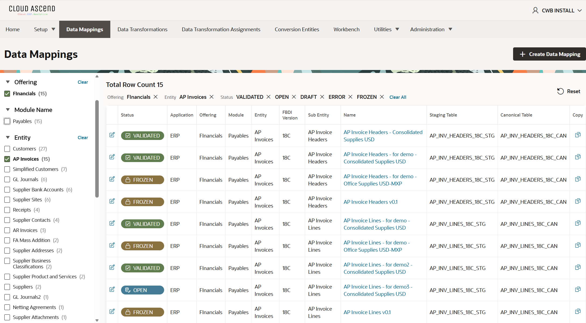Click the Cloud Ascend logo
586x323 pixels.
coord(32,10)
